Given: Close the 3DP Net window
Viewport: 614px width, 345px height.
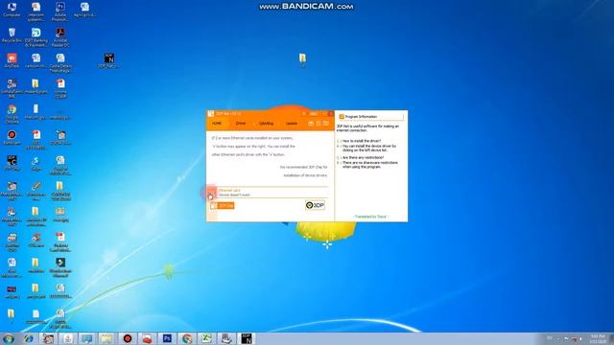Looking at the screenshot, I should (330, 114).
